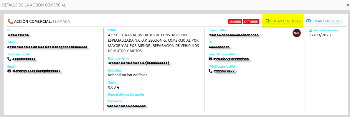Click Descripción de los gastos label
The width and height of the screenshot is (350, 117).
(x=126, y=94)
